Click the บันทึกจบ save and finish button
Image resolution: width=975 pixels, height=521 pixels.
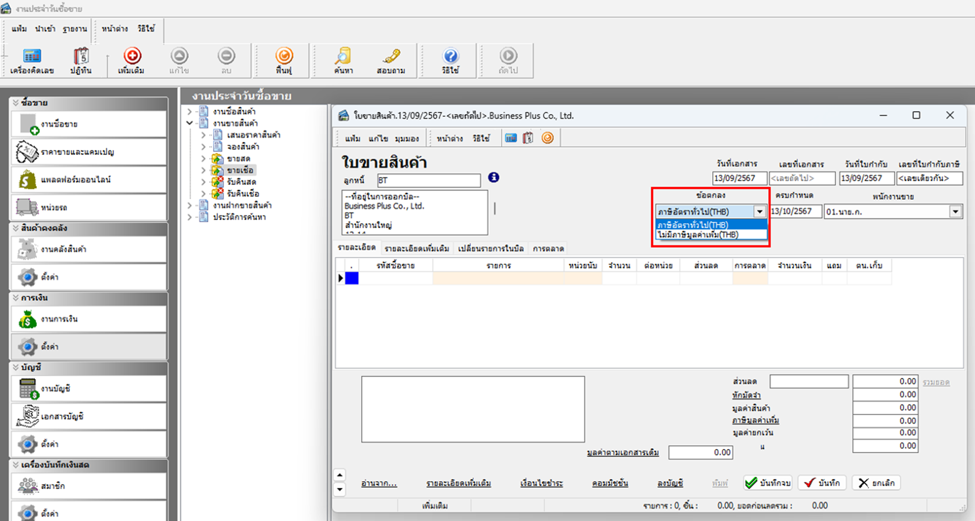click(x=768, y=482)
